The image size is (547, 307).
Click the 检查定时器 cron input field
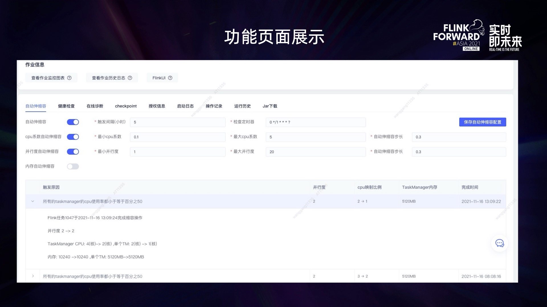coord(315,122)
